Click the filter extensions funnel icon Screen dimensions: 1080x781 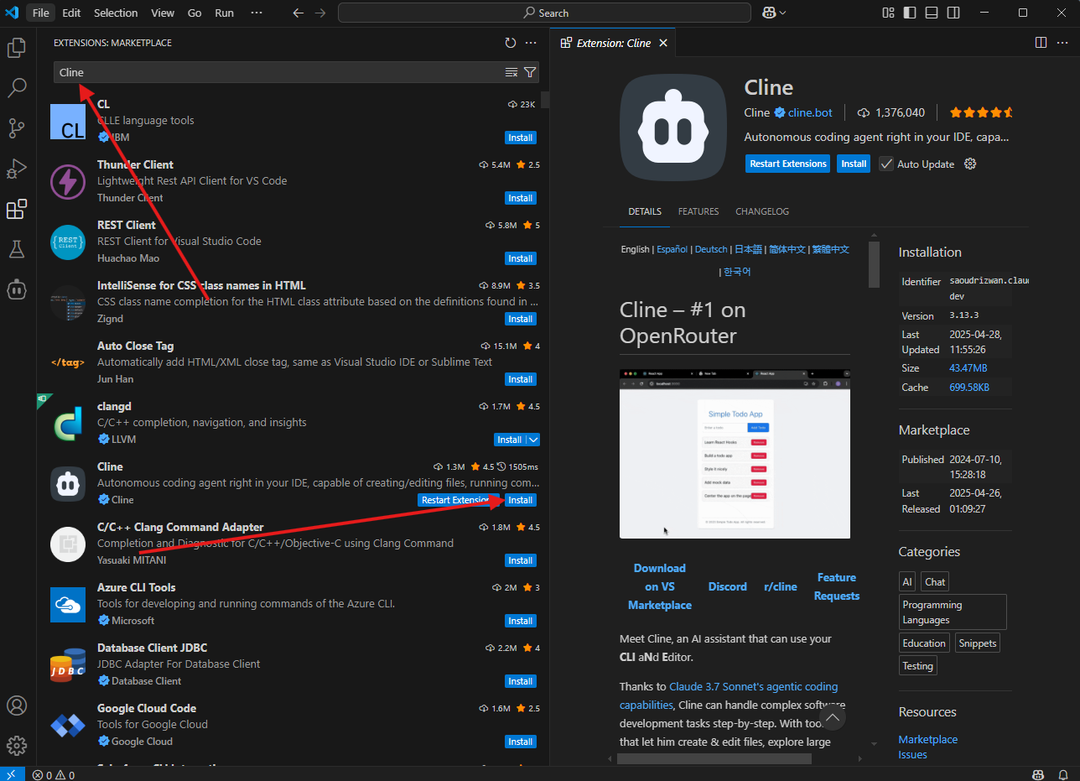pos(530,72)
